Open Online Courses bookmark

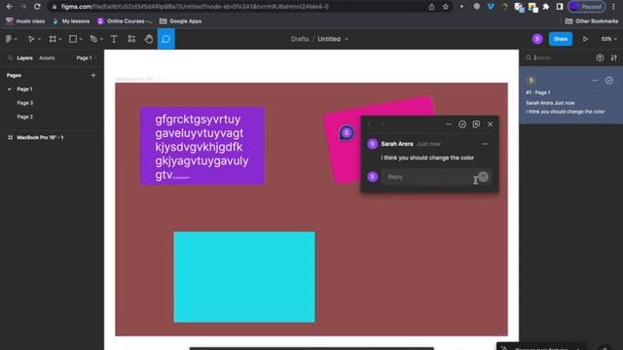point(125,21)
